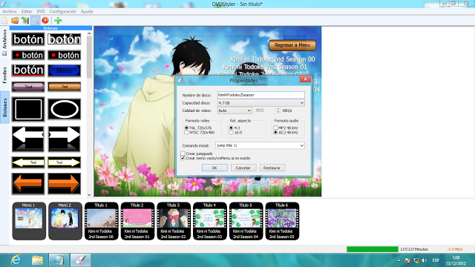
Task: Open DVD options wrench icon
Action: [35, 20]
